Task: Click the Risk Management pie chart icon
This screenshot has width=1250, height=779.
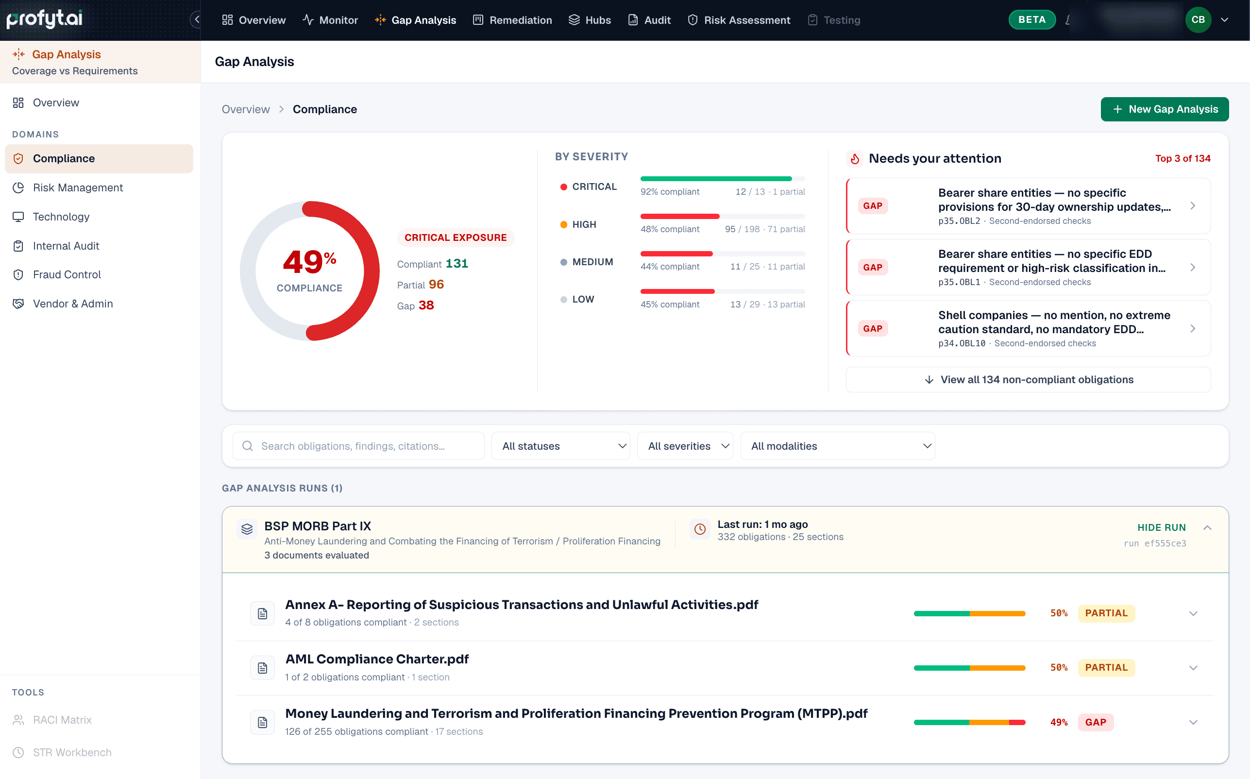Action: [18, 187]
